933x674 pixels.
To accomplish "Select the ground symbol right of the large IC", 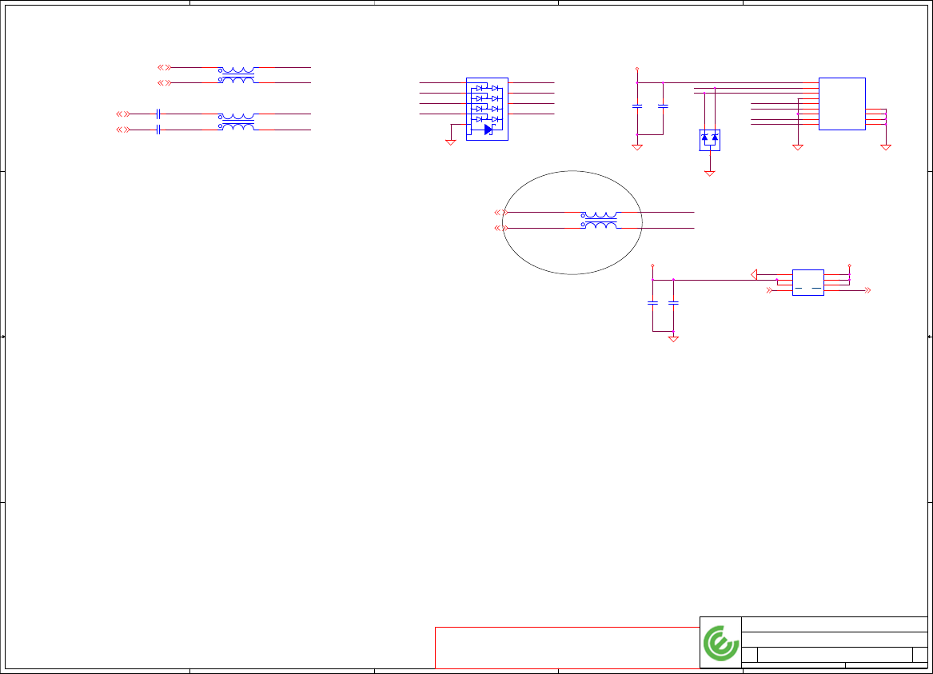I will click(x=885, y=147).
